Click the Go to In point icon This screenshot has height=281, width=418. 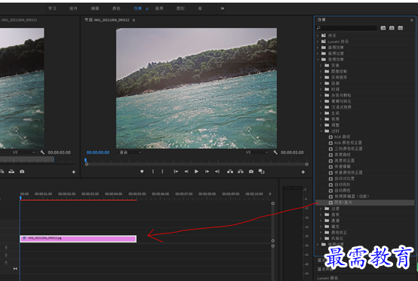point(176,171)
